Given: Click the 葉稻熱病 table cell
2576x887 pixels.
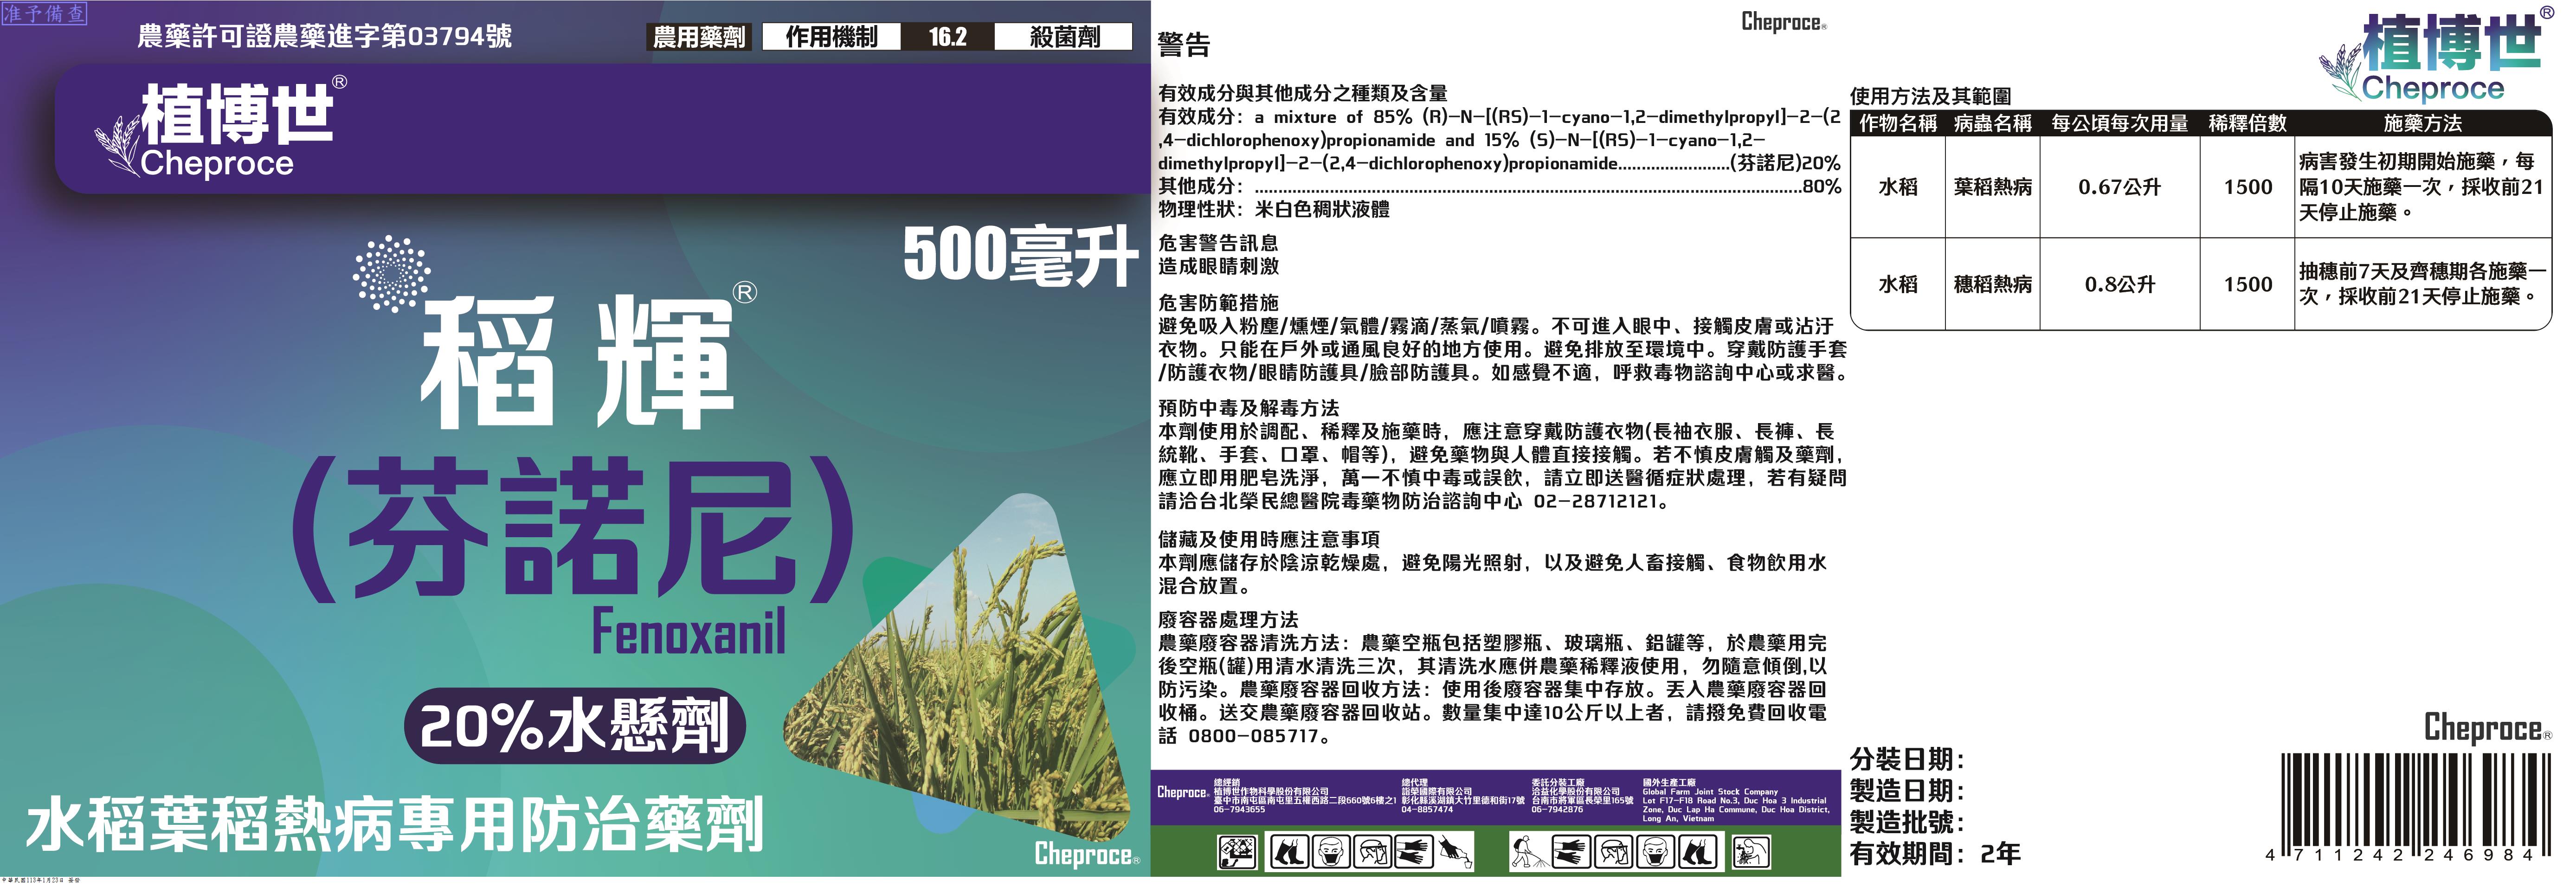Looking at the screenshot, I should [1993, 187].
